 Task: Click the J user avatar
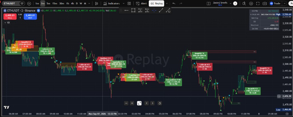coord(235,3)
